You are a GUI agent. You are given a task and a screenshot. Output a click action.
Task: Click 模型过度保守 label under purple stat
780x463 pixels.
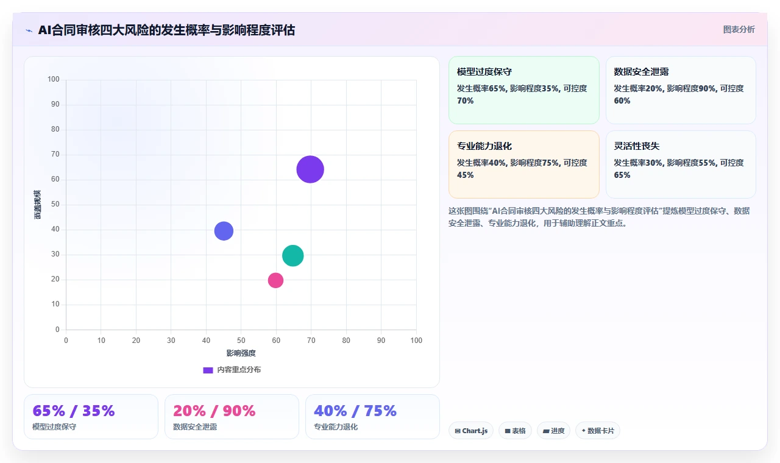point(54,427)
